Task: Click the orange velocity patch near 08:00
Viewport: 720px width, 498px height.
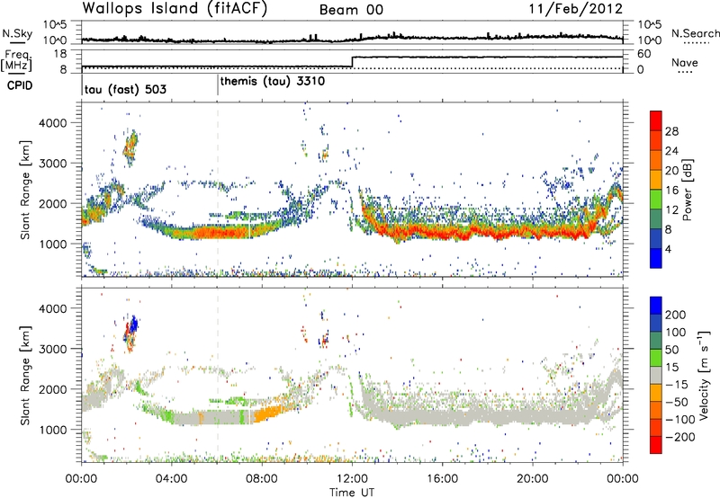Action: (268, 413)
